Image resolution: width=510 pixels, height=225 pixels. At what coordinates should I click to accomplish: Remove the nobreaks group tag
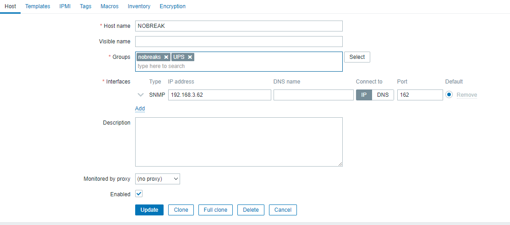[166, 57]
